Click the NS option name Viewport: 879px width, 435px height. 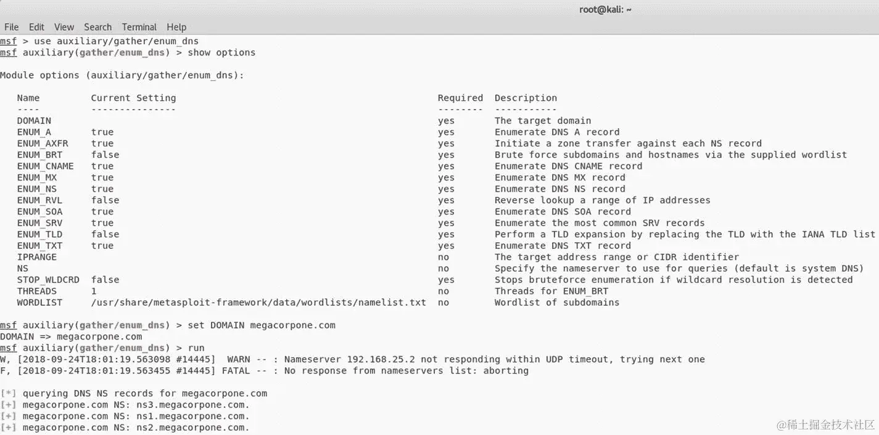23,269
